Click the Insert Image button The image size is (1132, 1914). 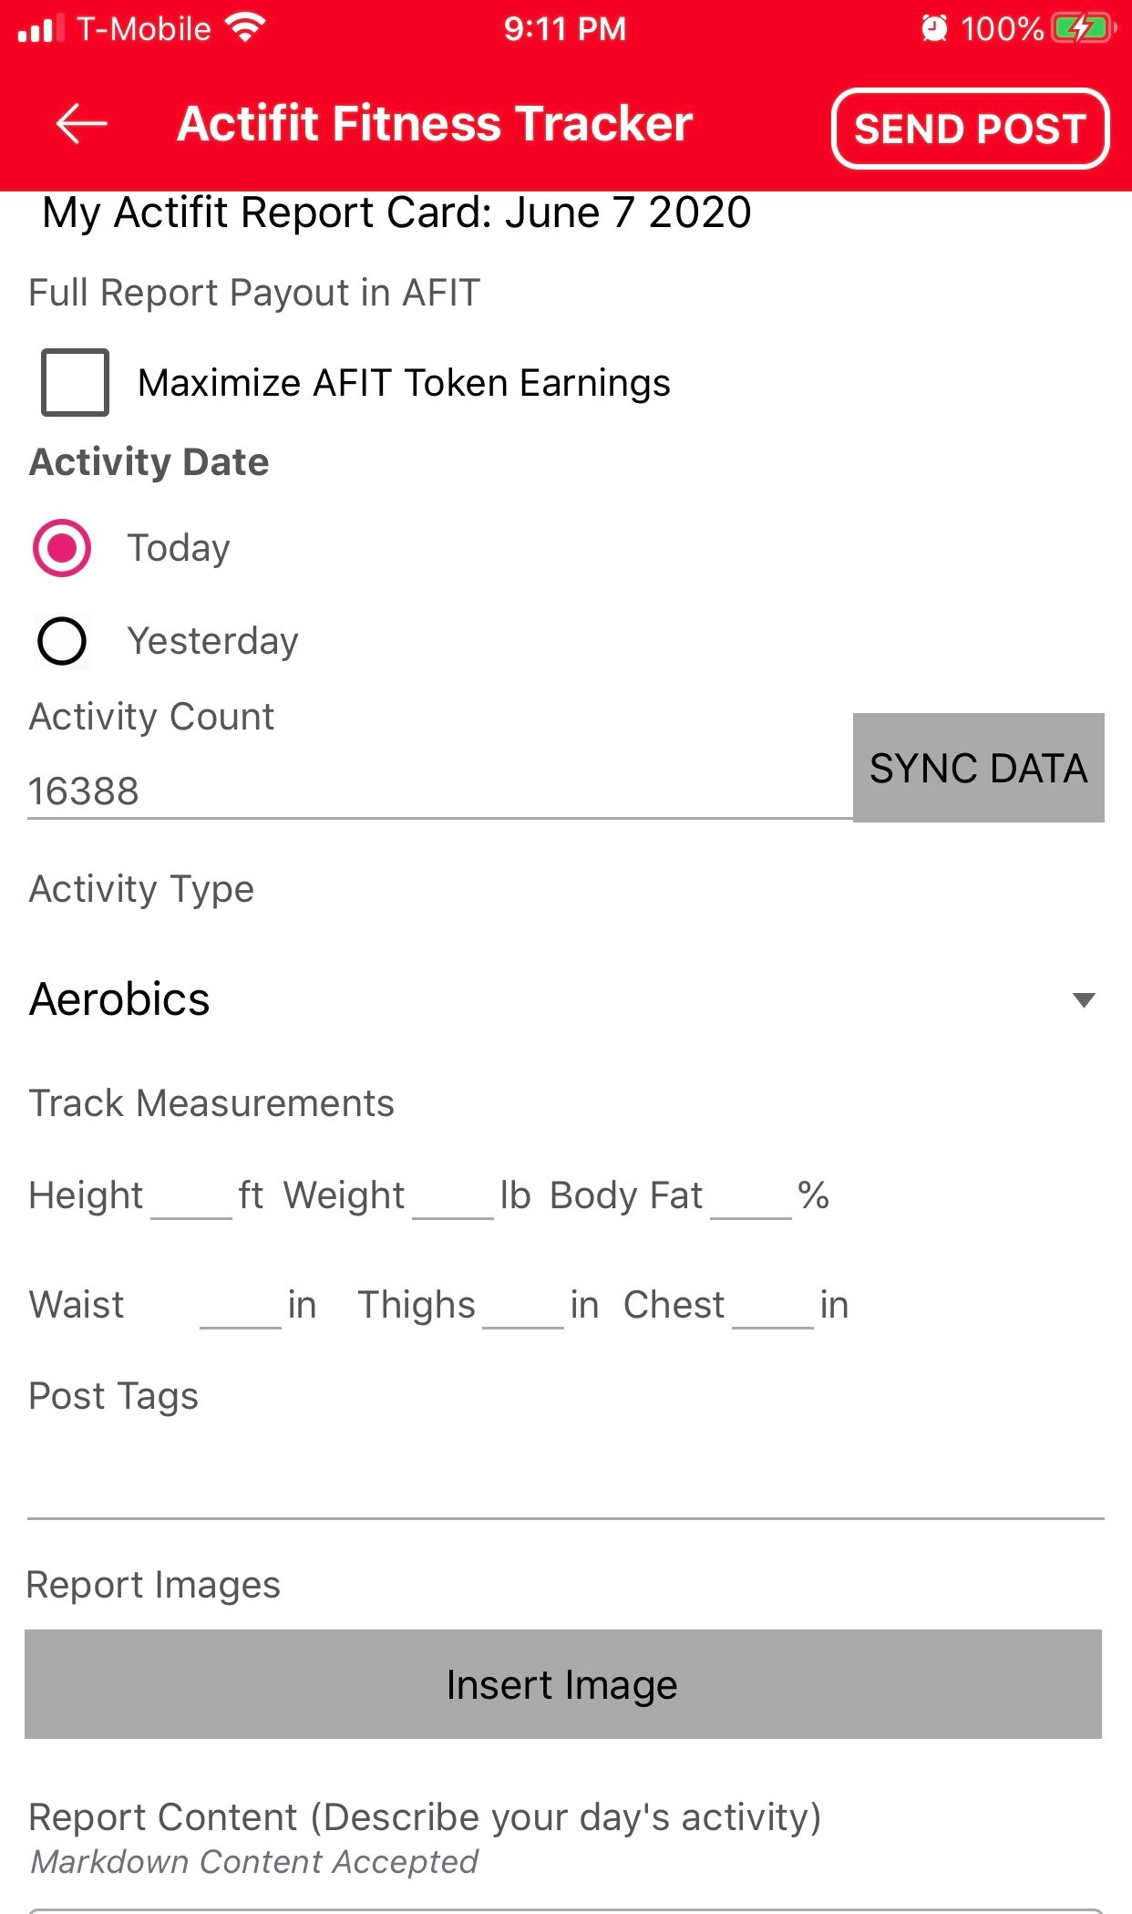click(563, 1684)
